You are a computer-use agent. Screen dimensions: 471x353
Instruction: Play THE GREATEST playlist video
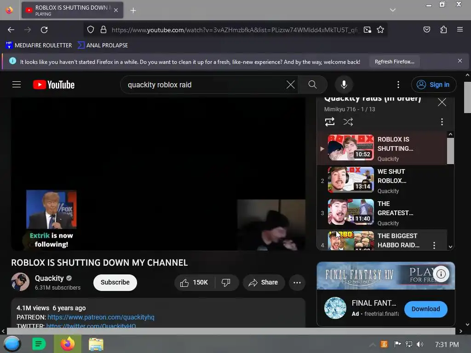point(382,213)
